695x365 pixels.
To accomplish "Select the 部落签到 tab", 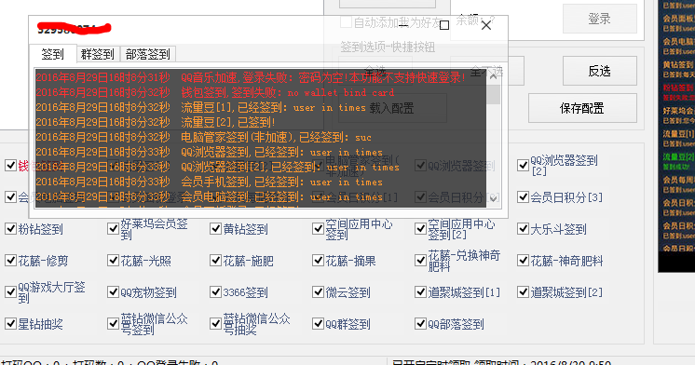I will 147,54.
